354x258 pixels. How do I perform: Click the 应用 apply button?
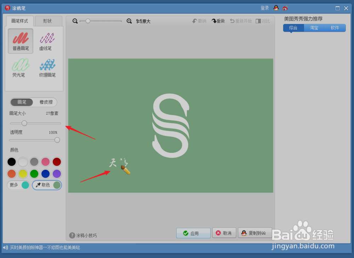(x=193, y=233)
